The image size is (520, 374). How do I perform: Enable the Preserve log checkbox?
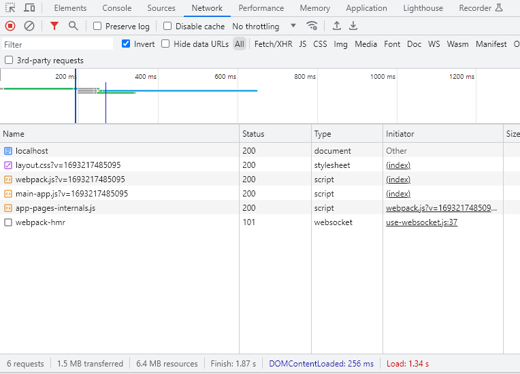[x=97, y=26]
